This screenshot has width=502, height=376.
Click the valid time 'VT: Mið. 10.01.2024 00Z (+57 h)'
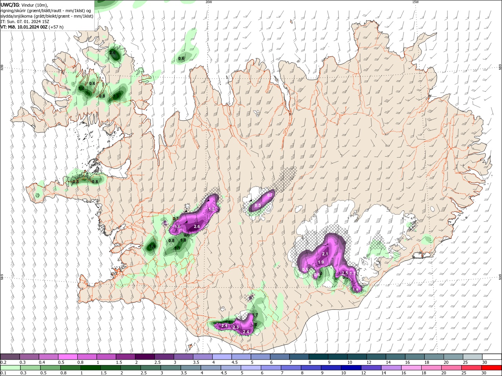(32, 27)
